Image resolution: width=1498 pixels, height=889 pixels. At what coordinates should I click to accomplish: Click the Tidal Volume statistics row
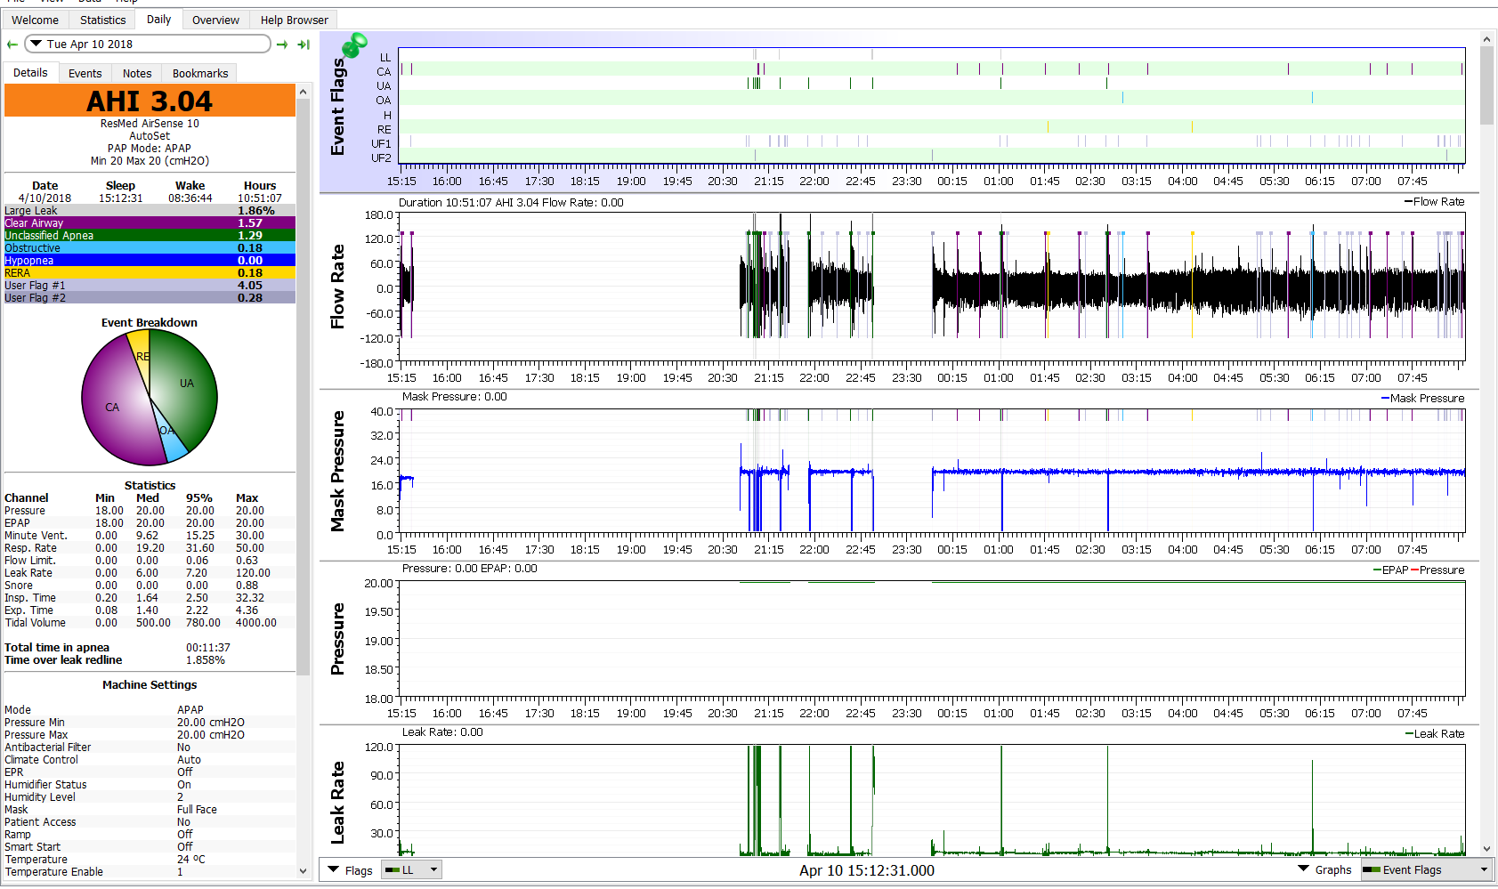[150, 623]
